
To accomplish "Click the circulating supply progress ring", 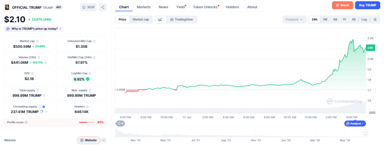I will tap(41, 112).
